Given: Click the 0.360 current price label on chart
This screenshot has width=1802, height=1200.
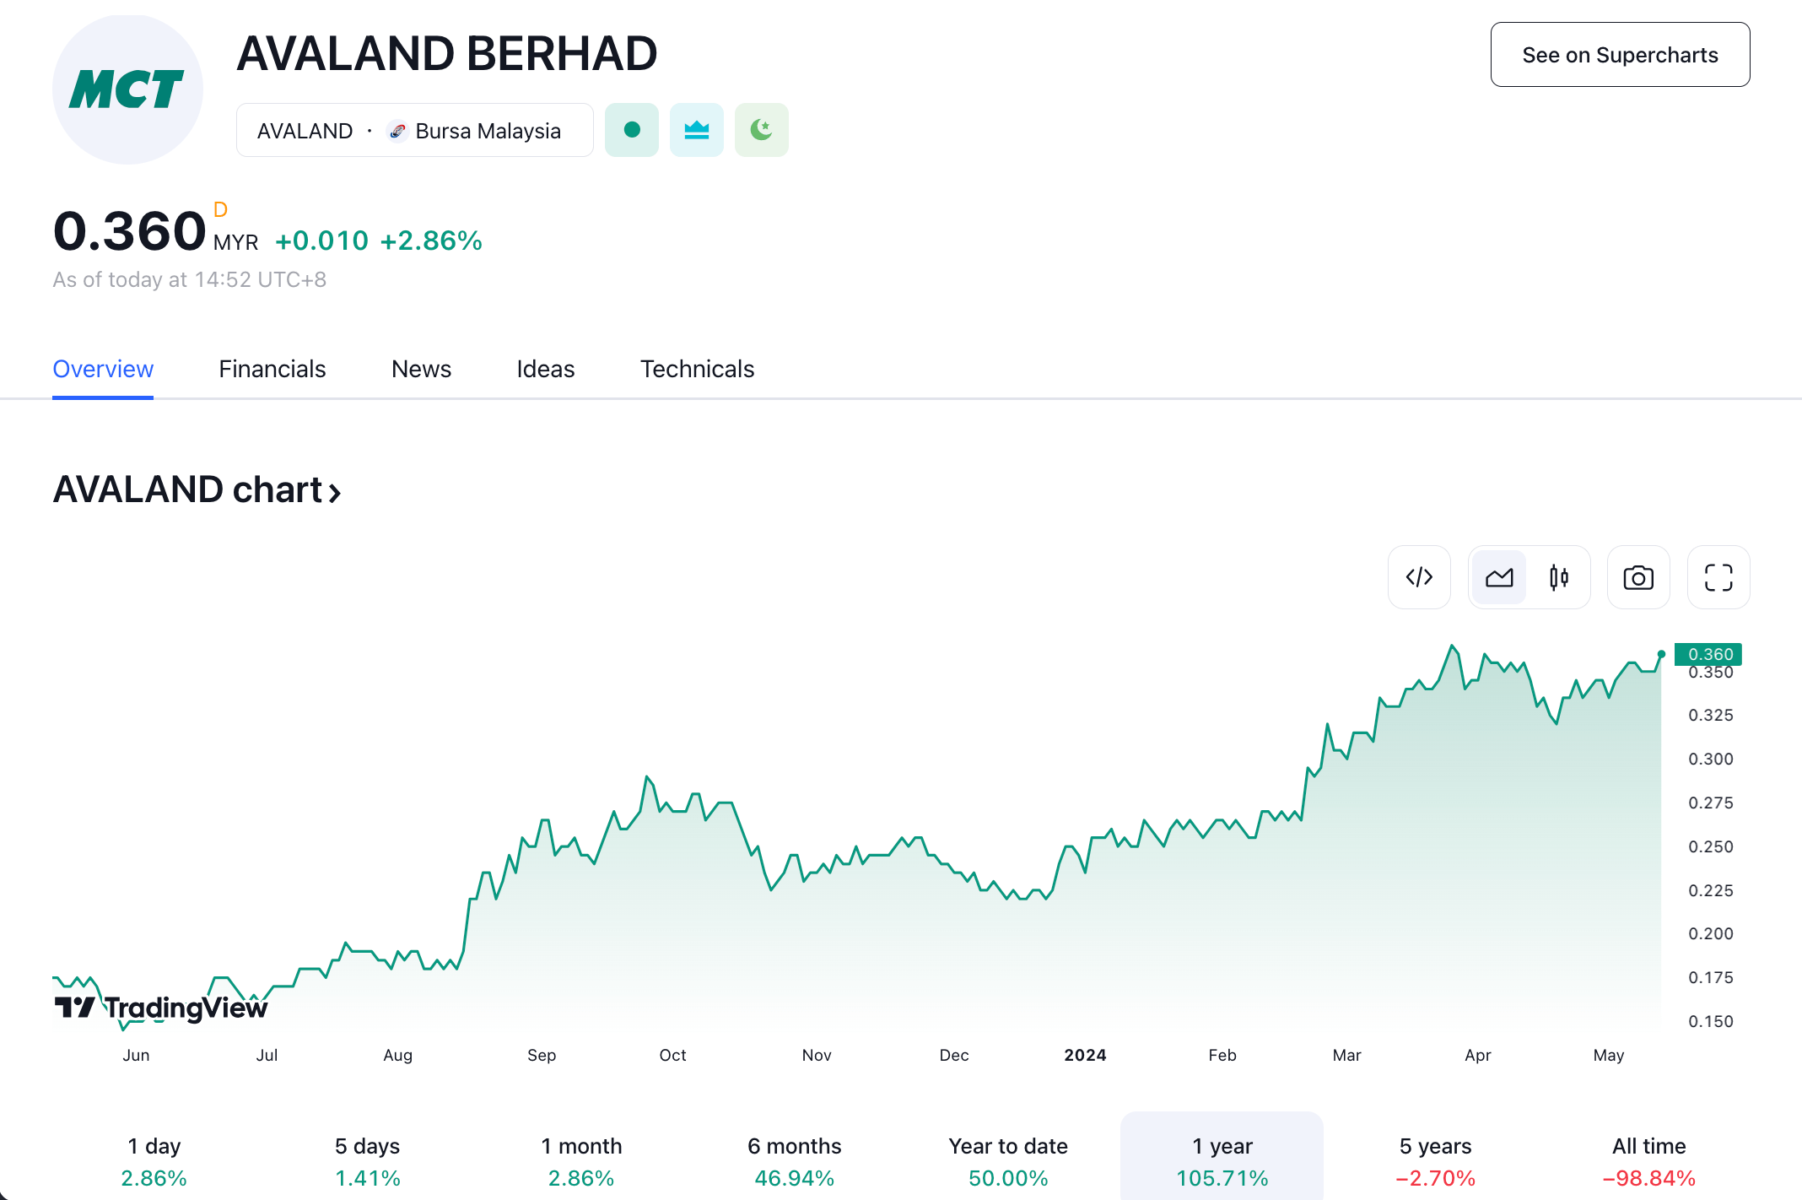Looking at the screenshot, I should pyautogui.click(x=1709, y=654).
